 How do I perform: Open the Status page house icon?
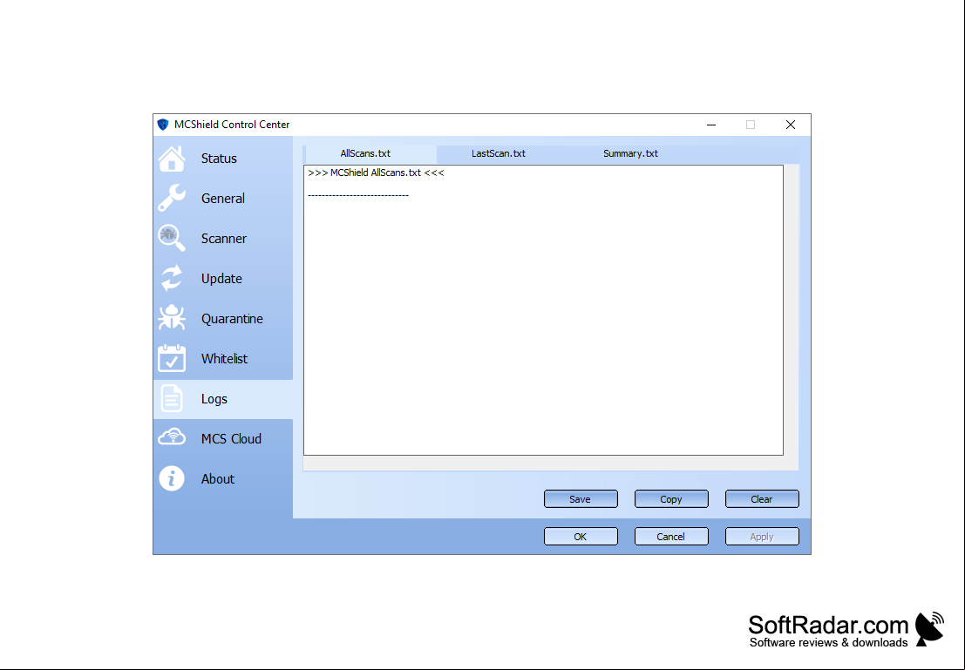coord(172,159)
